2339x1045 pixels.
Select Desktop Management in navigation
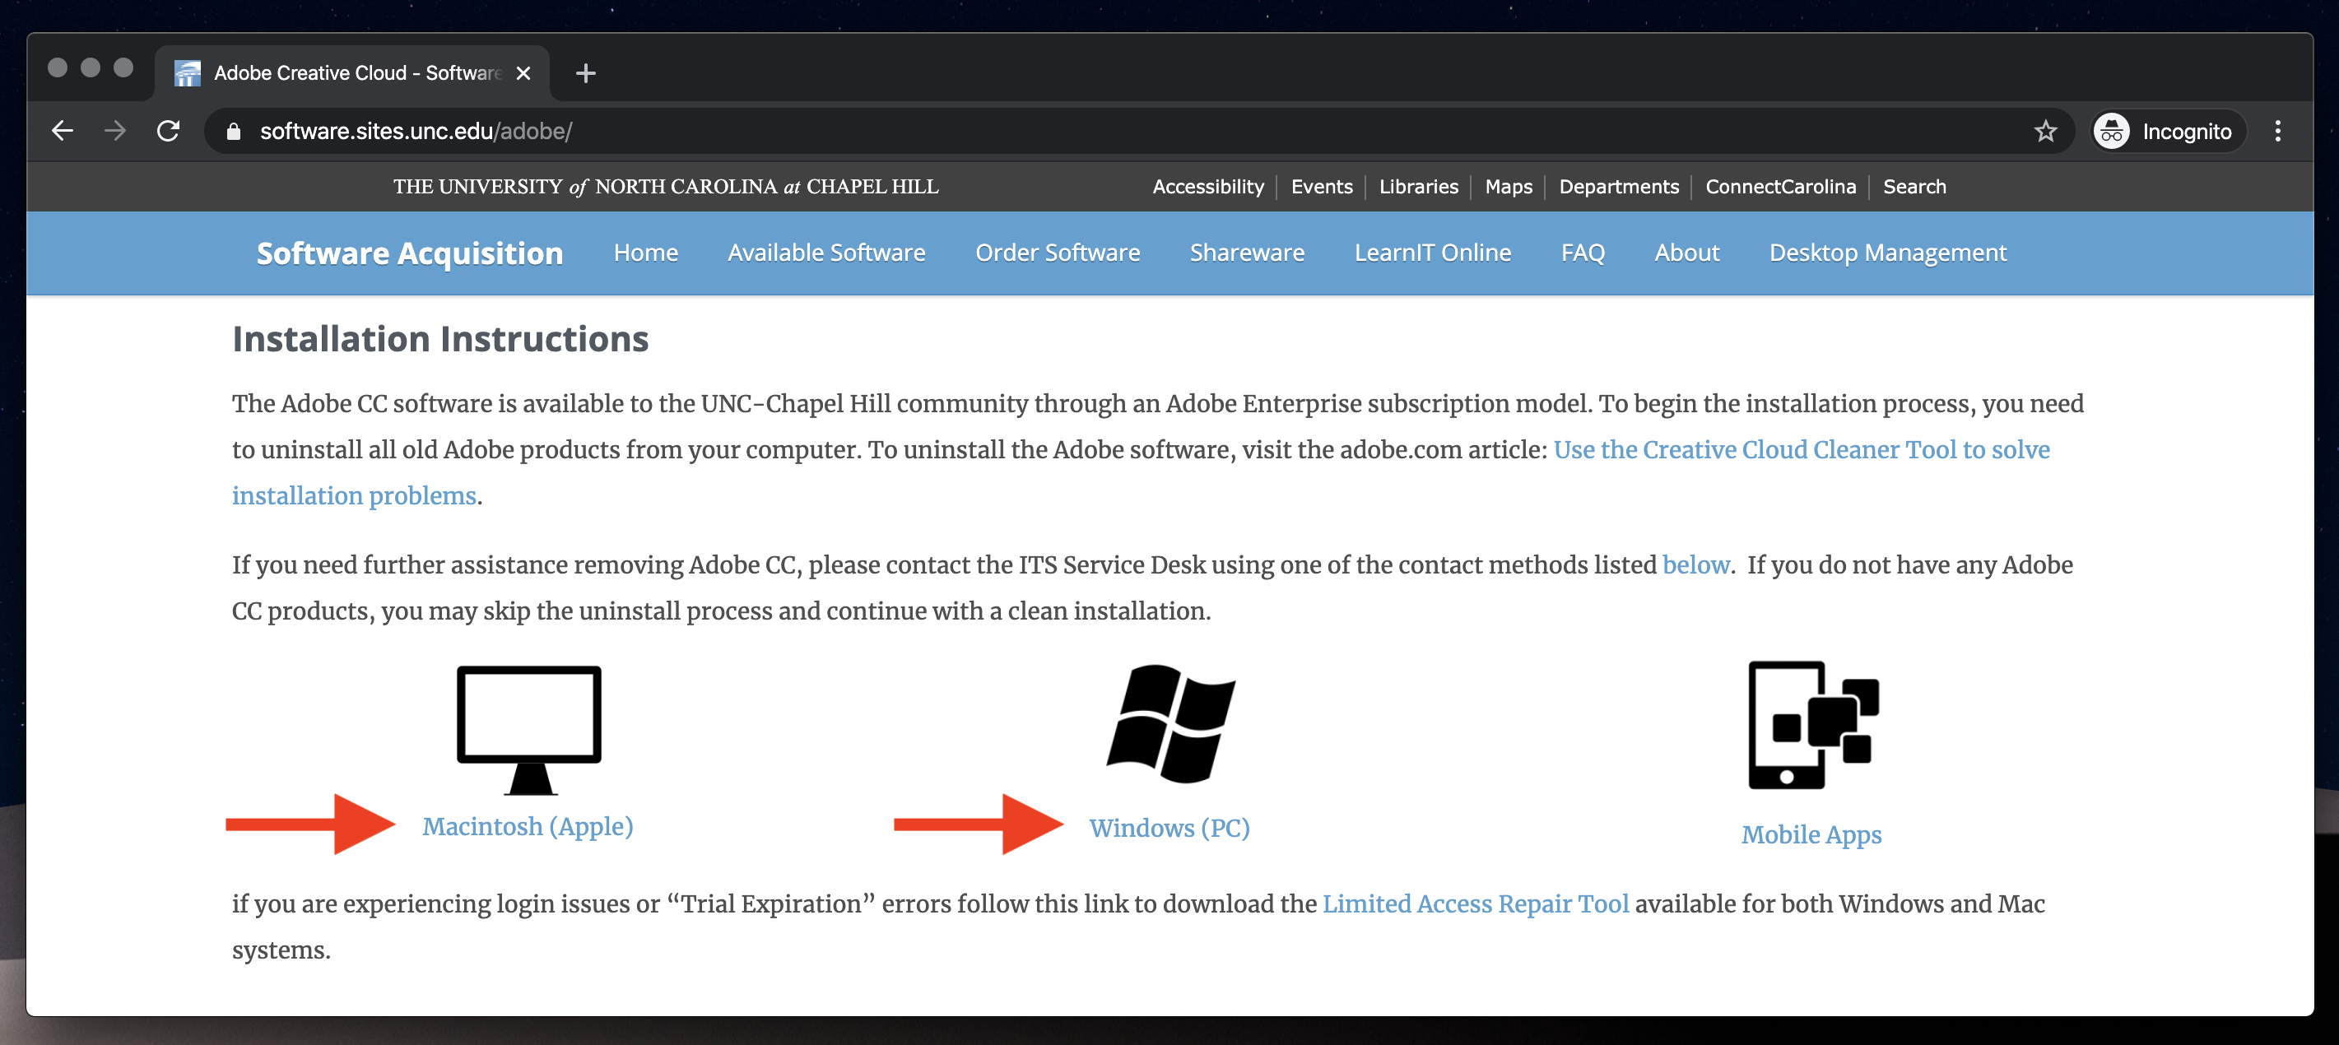pos(1887,253)
